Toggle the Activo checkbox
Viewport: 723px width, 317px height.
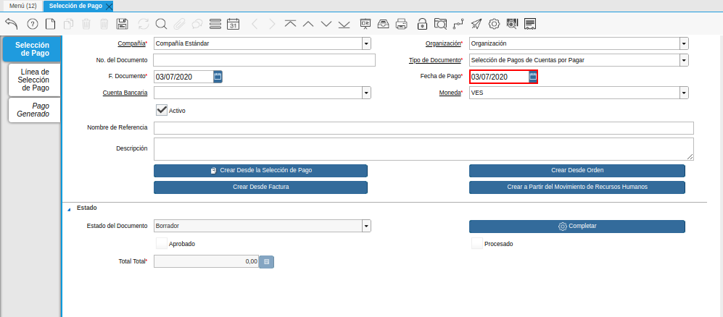(x=162, y=110)
